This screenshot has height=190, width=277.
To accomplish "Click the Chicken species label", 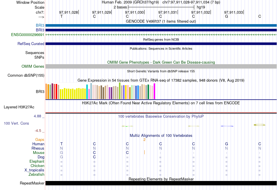I will pyautogui.click(x=37, y=166).
